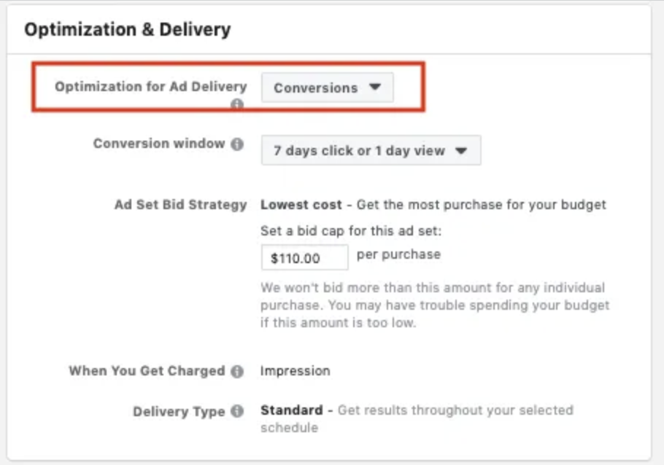Click the Lowest cost bid strategy text

[290, 205]
